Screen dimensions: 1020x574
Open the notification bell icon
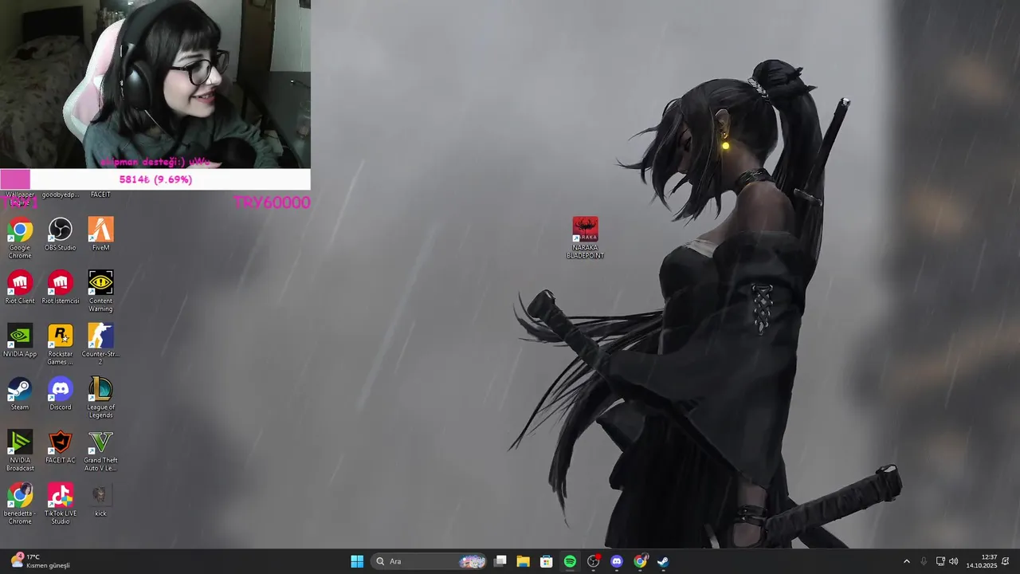click(x=1006, y=561)
